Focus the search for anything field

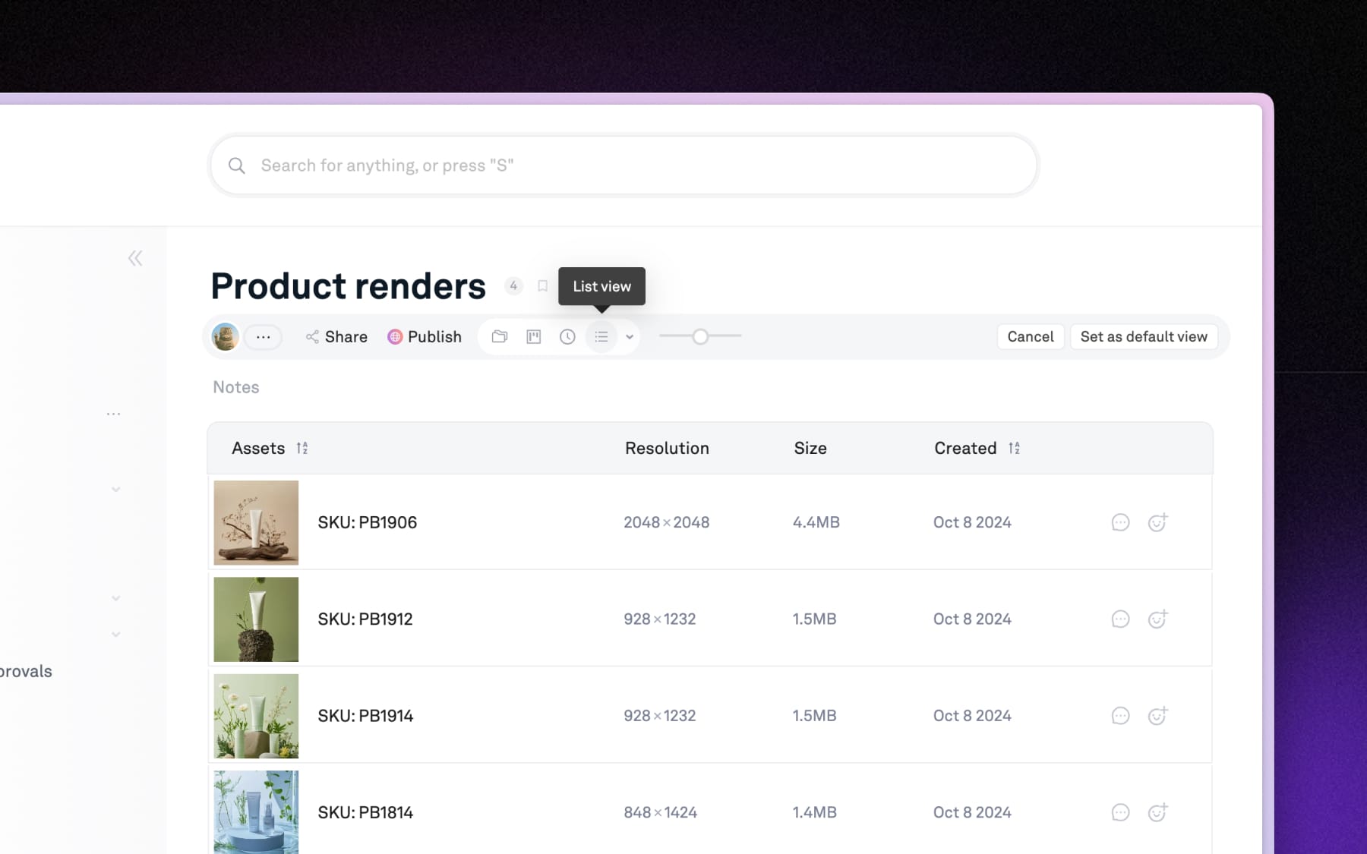pos(623,165)
